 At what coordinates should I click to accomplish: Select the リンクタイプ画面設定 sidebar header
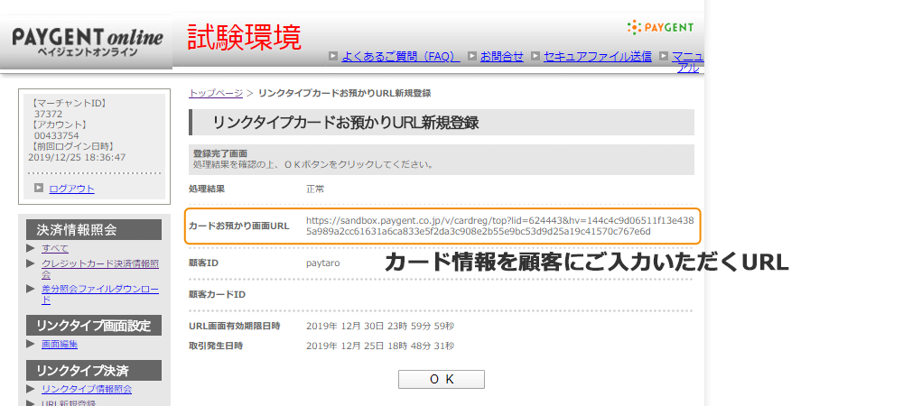94,326
